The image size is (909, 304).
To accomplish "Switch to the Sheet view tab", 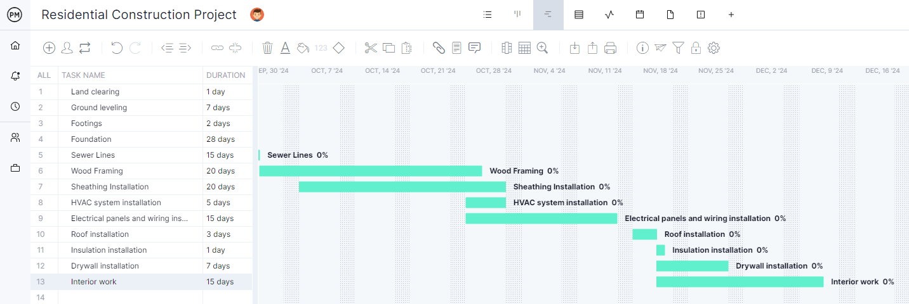I will (x=579, y=15).
